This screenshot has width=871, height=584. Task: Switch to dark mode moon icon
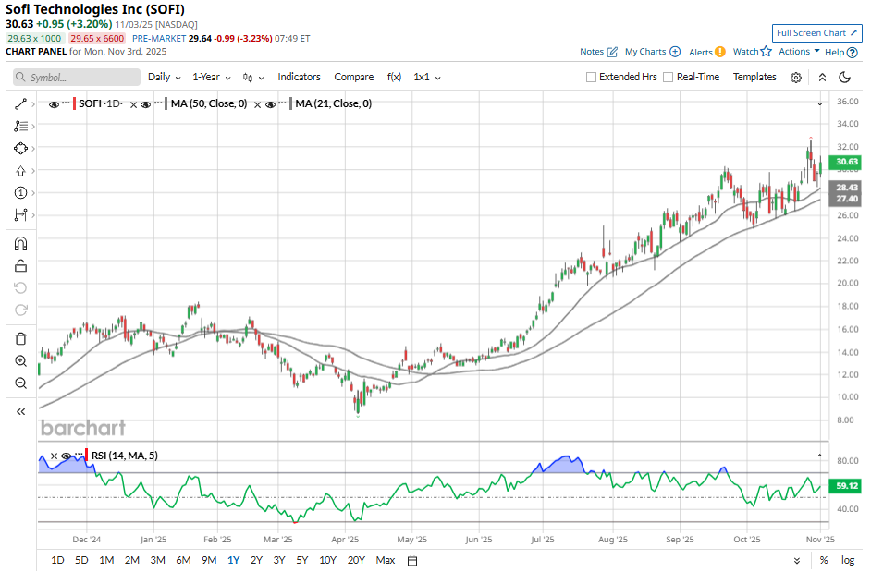844,78
